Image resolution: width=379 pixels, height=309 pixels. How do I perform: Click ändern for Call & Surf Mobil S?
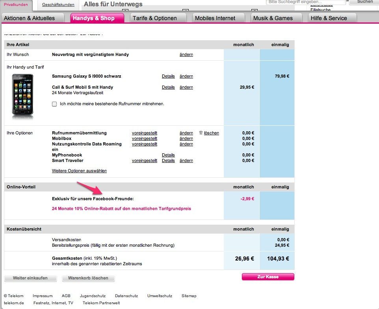186,87
